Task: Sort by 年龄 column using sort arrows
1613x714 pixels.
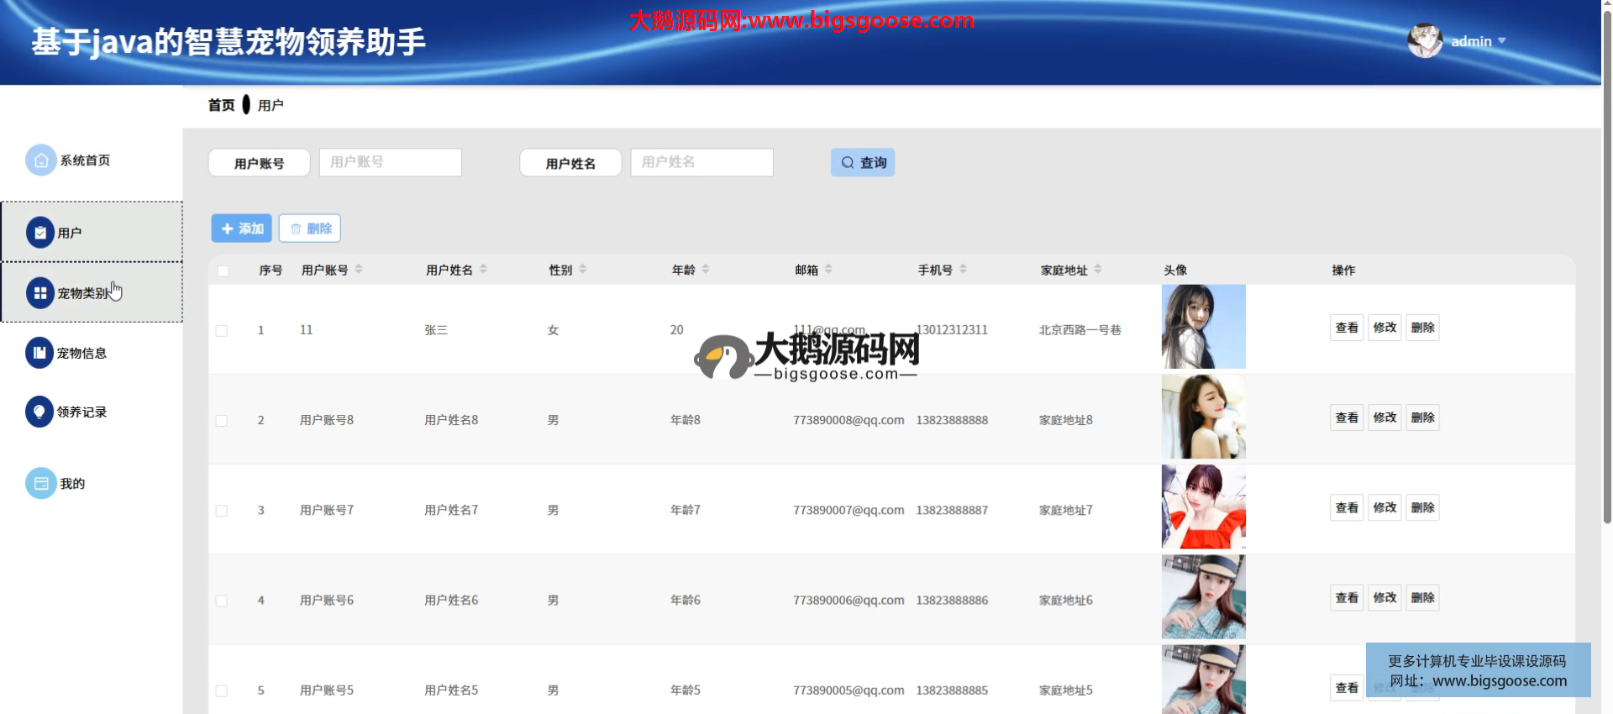Action: [x=706, y=270]
